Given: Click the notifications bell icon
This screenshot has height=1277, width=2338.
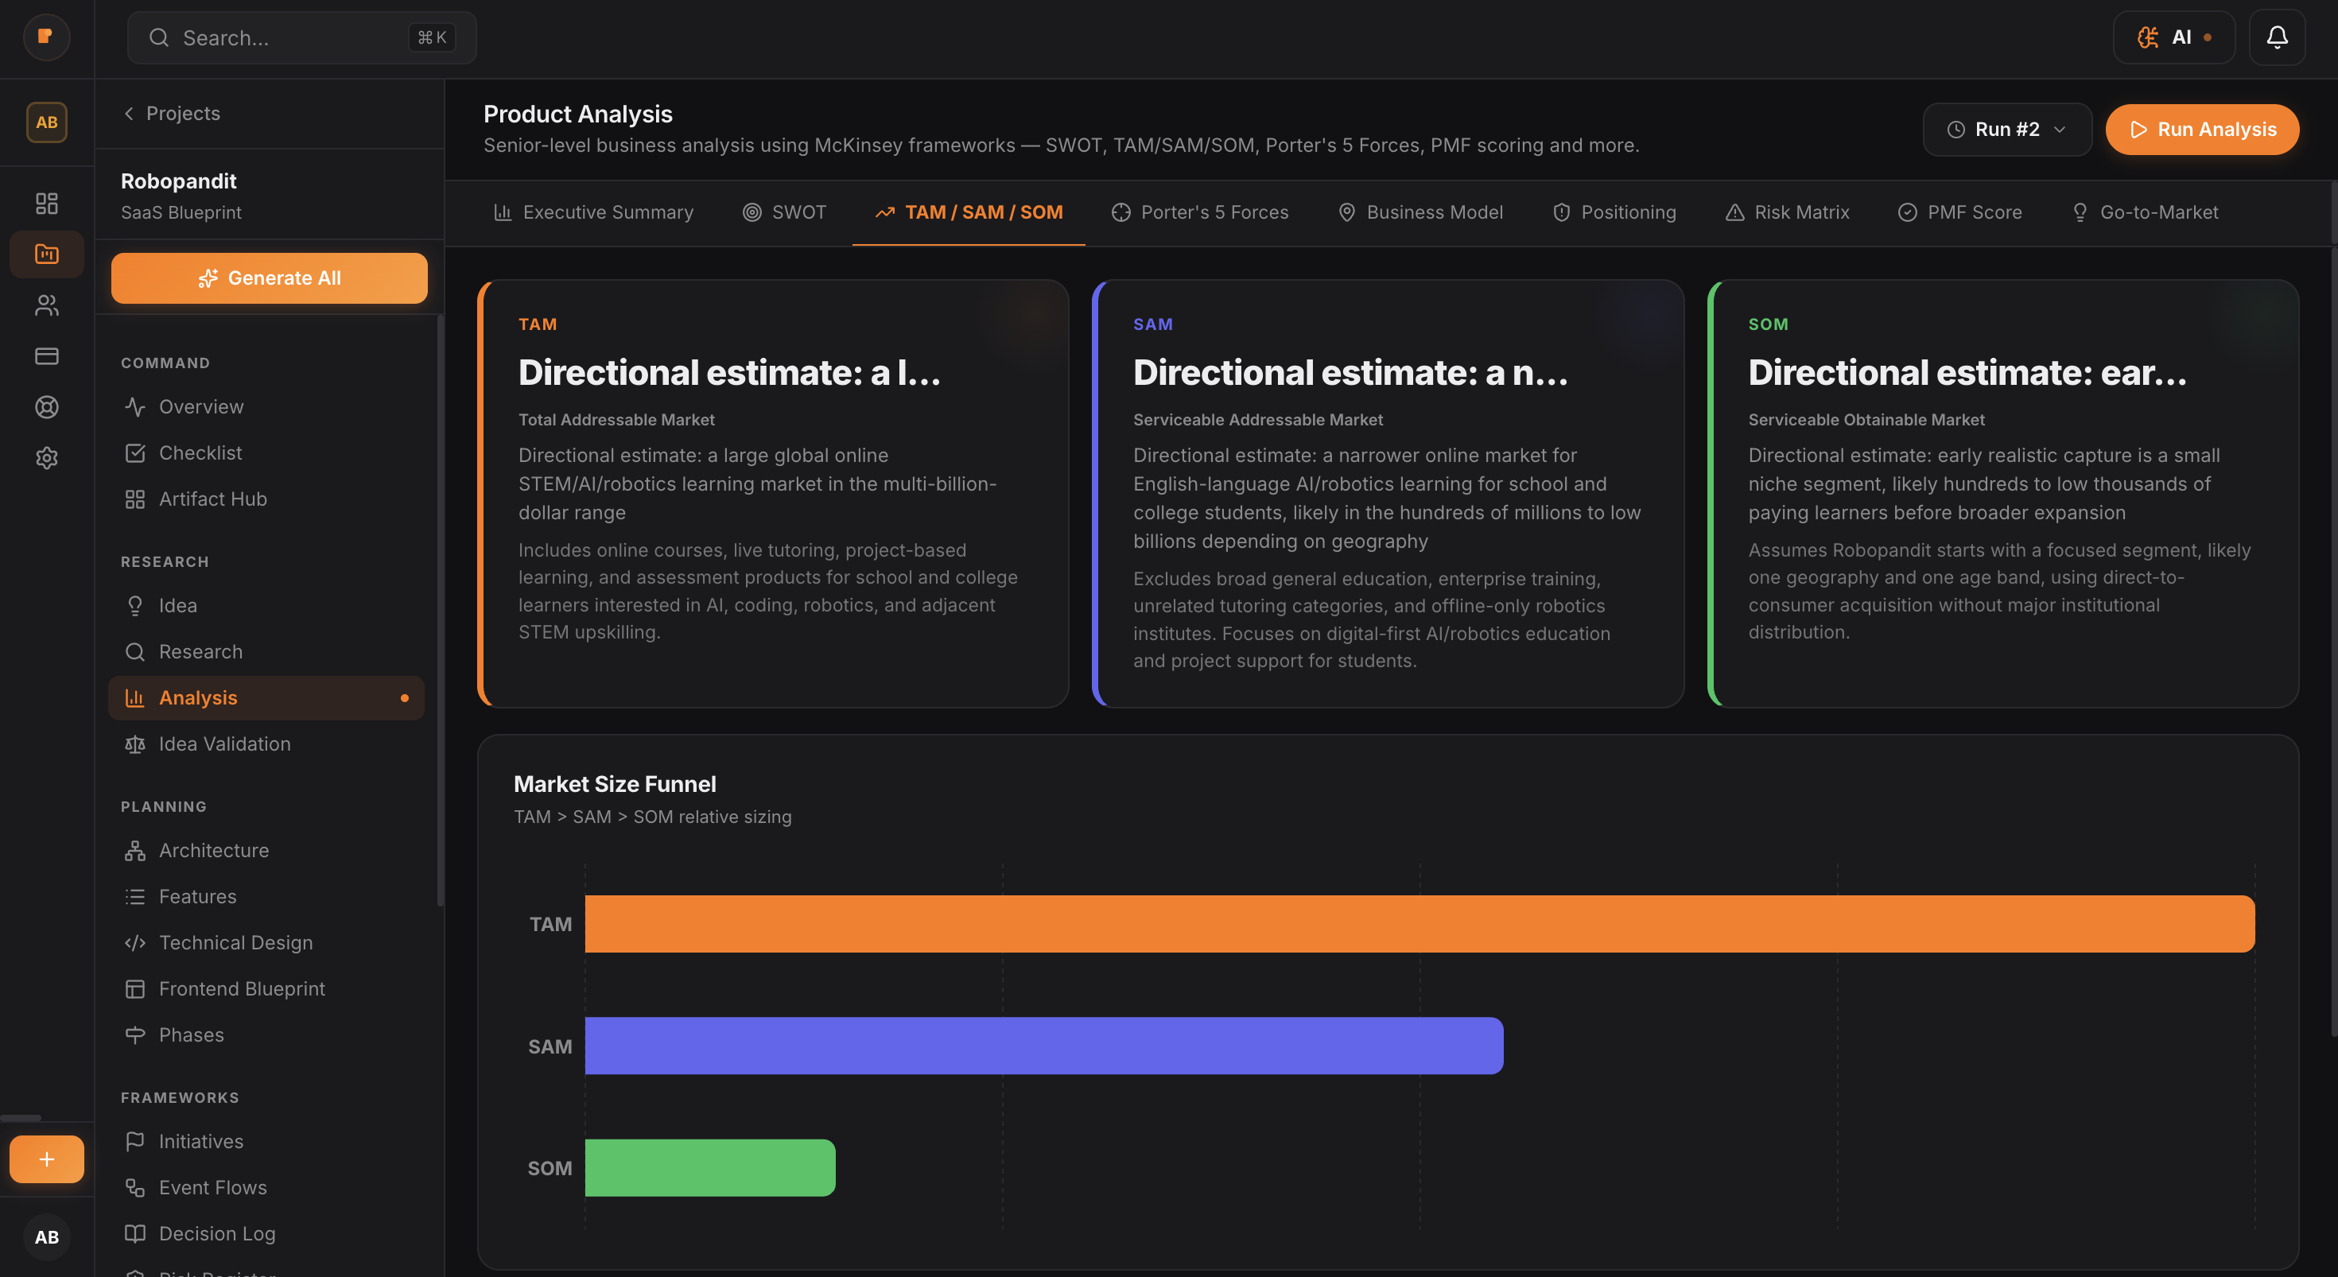Looking at the screenshot, I should (2276, 37).
